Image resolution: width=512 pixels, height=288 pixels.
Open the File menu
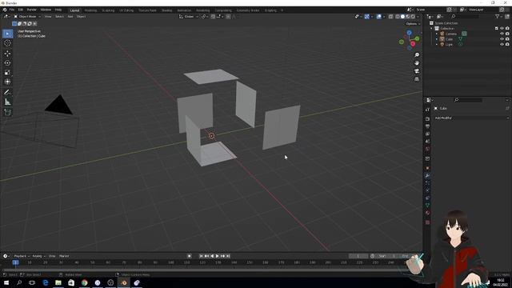pos(12,10)
